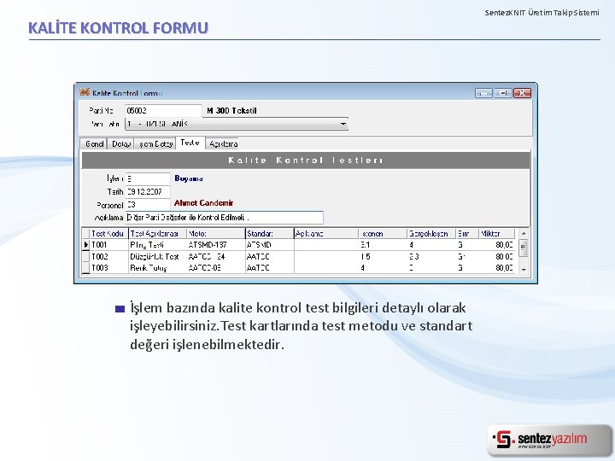Click the Kalite Kontrol Formu window icon
Image resolution: width=615 pixels, height=461 pixels.
click(x=85, y=92)
